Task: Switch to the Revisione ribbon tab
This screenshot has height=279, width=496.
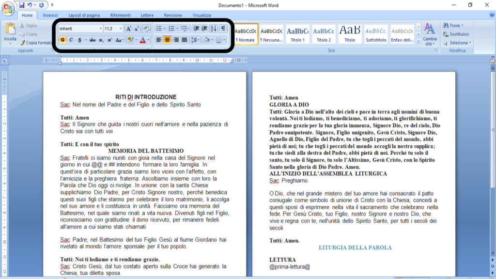Action: click(x=173, y=15)
